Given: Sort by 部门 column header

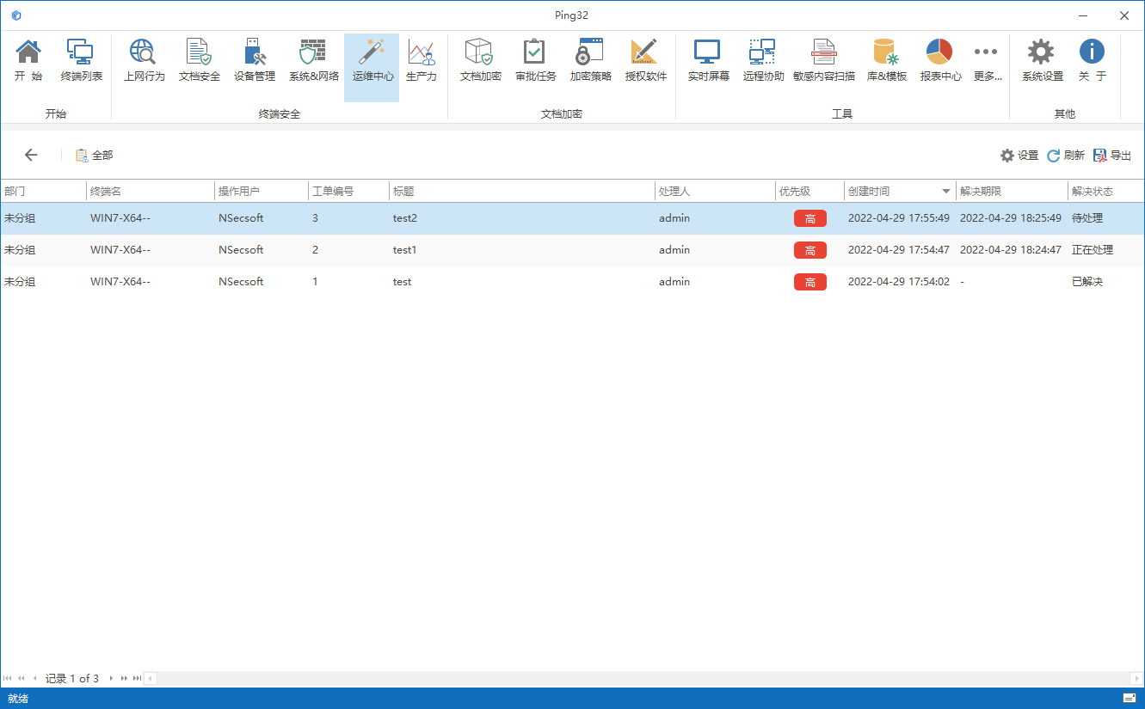Looking at the screenshot, I should (x=43, y=191).
